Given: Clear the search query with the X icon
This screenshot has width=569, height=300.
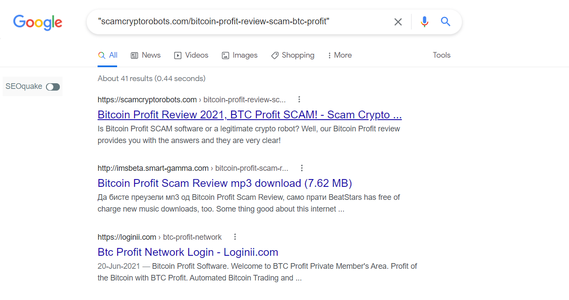Looking at the screenshot, I should tap(398, 21).
